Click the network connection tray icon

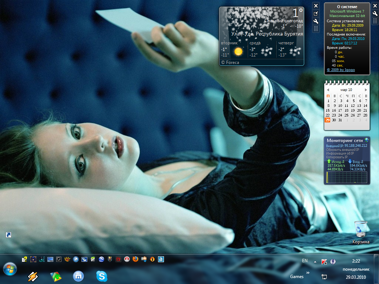click(324, 276)
